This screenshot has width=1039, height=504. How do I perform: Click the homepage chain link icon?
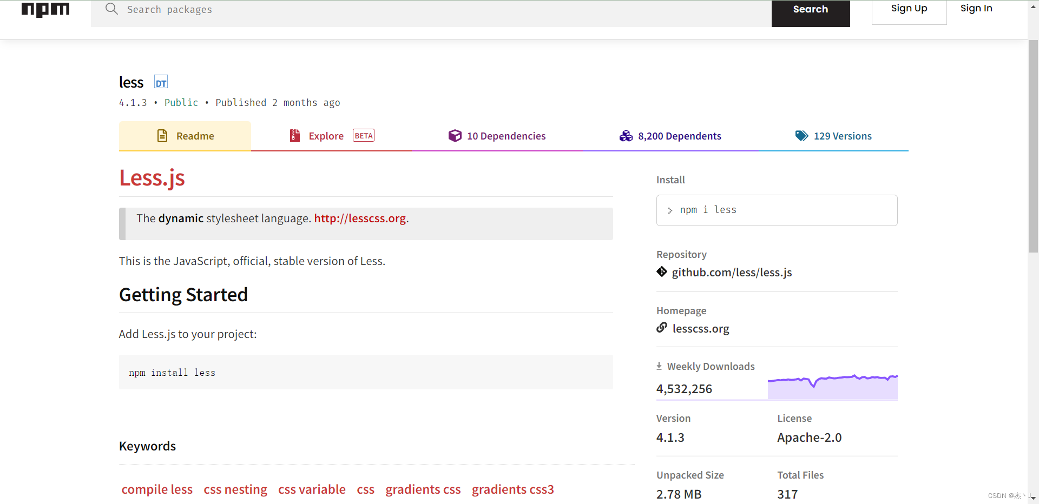pyautogui.click(x=662, y=327)
